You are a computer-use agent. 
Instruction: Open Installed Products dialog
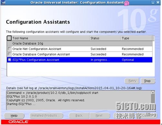point(46,116)
